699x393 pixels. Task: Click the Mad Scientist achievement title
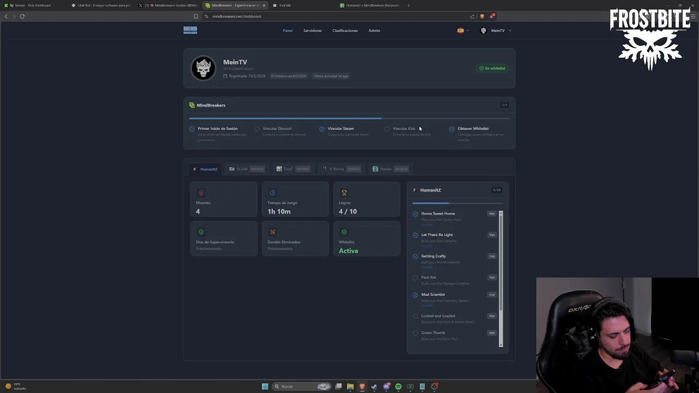(433, 295)
